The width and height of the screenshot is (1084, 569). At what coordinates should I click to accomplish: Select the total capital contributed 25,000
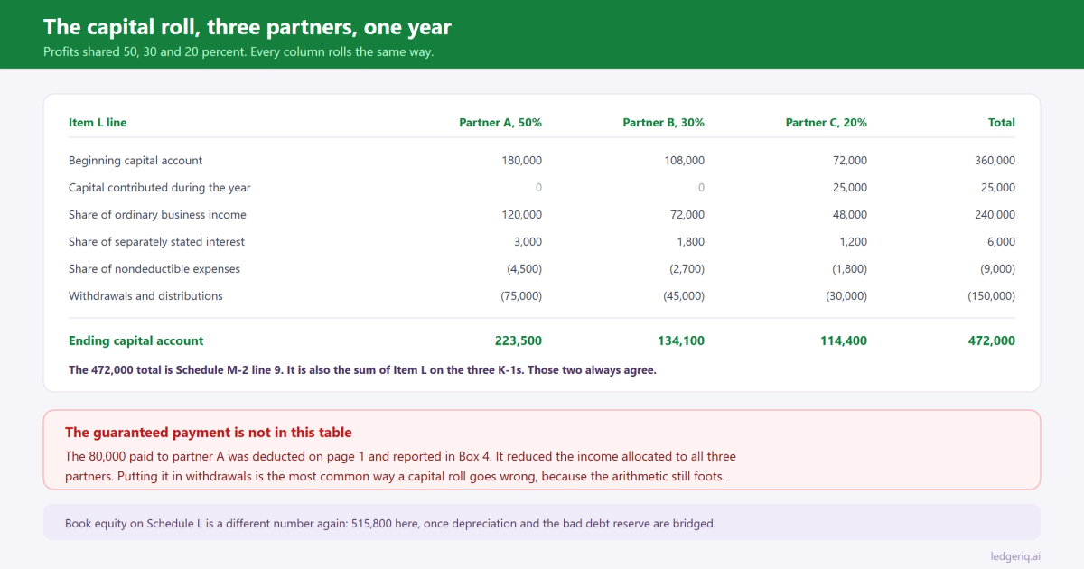tap(998, 188)
